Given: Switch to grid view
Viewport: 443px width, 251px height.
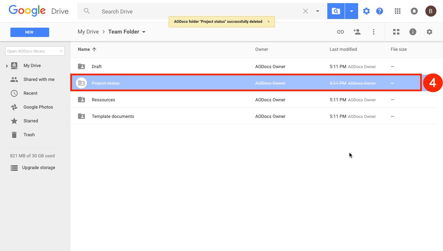Looking at the screenshot, I should tap(396, 32).
